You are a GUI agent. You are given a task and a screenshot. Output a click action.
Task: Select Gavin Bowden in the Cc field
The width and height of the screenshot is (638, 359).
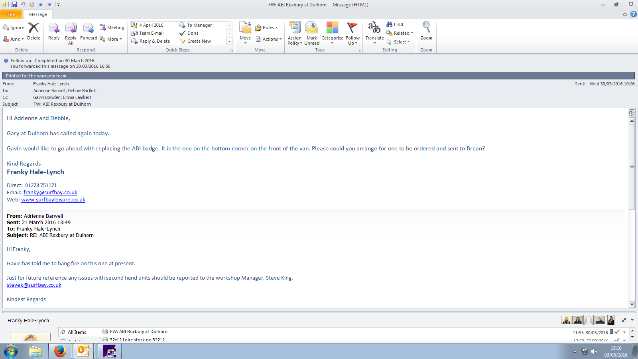pyautogui.click(x=47, y=97)
